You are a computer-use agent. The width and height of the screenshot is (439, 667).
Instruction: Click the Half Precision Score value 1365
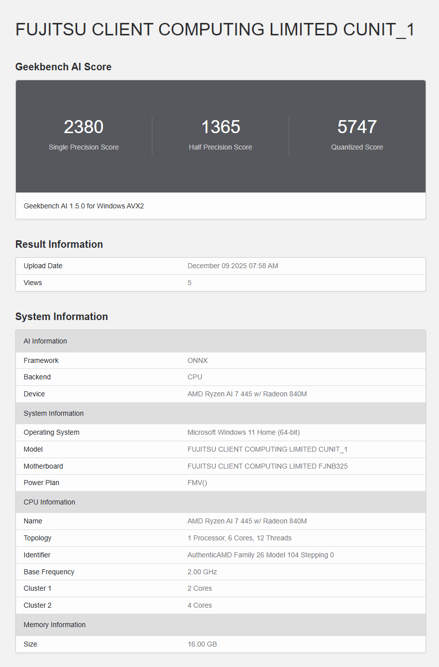(x=220, y=127)
